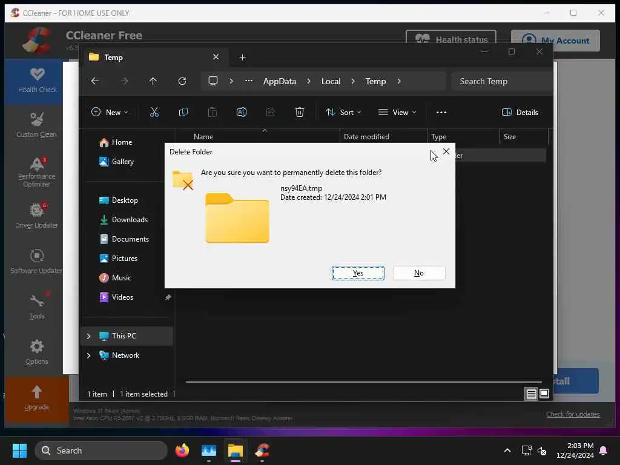Add a new Explorer tab
The width and height of the screenshot is (620, 465).
[x=242, y=58]
